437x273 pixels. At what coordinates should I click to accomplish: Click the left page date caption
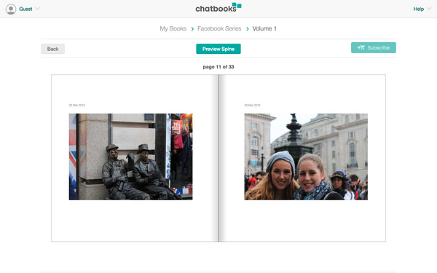click(x=77, y=105)
